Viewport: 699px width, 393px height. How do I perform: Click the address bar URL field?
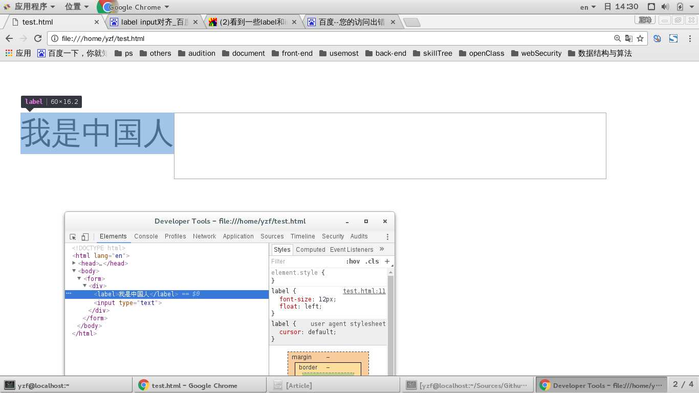335,38
